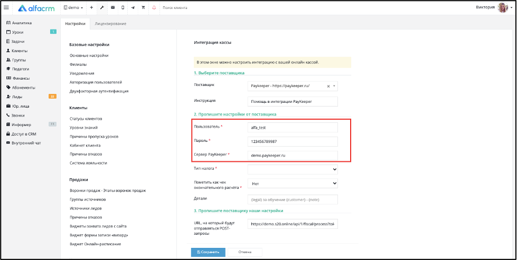Click the Пароль input field
Viewport: 517px width, 260px height.
(x=293, y=141)
